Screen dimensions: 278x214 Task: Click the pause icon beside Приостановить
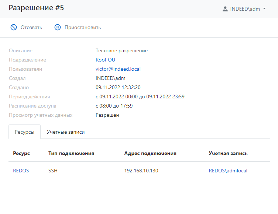pos(57,27)
